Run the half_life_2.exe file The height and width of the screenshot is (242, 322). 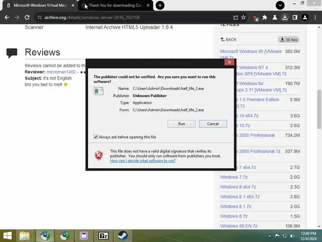coord(181,124)
